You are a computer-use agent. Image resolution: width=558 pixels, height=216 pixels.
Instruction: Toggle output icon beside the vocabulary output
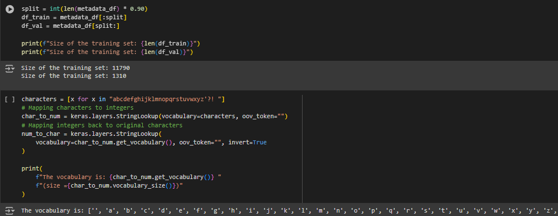pyautogui.click(x=10, y=211)
